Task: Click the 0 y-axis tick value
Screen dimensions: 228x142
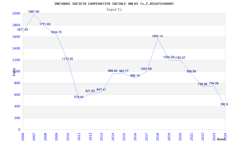Action: pyautogui.click(x=19, y=130)
